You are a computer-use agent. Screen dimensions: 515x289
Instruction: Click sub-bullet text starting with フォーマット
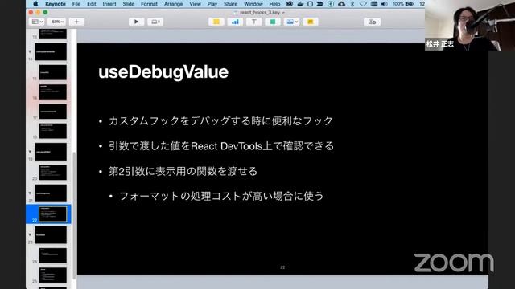221,196
